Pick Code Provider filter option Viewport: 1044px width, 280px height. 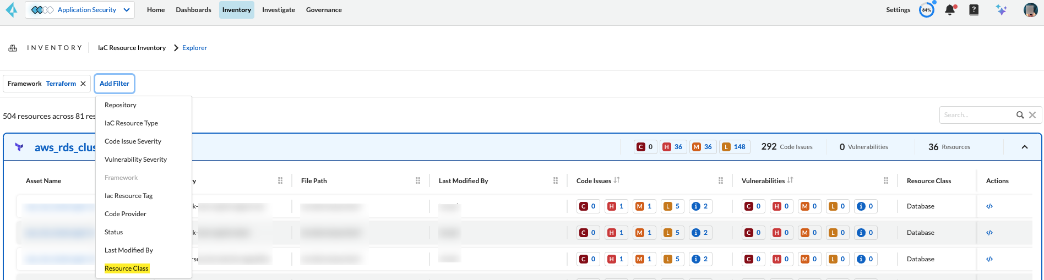pos(144,214)
